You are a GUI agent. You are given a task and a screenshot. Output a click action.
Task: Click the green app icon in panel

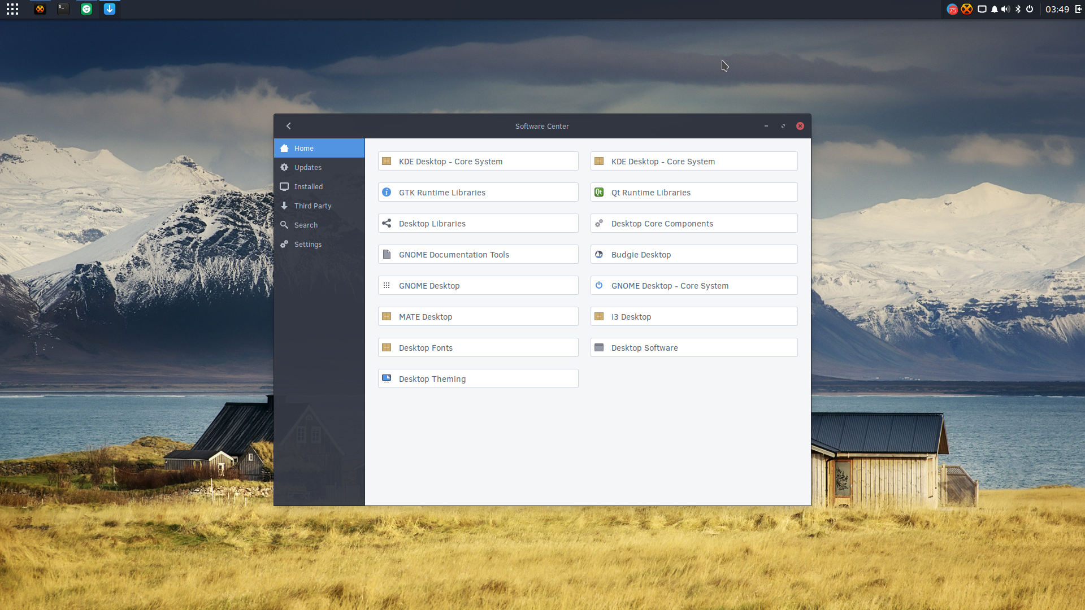pyautogui.click(x=86, y=9)
